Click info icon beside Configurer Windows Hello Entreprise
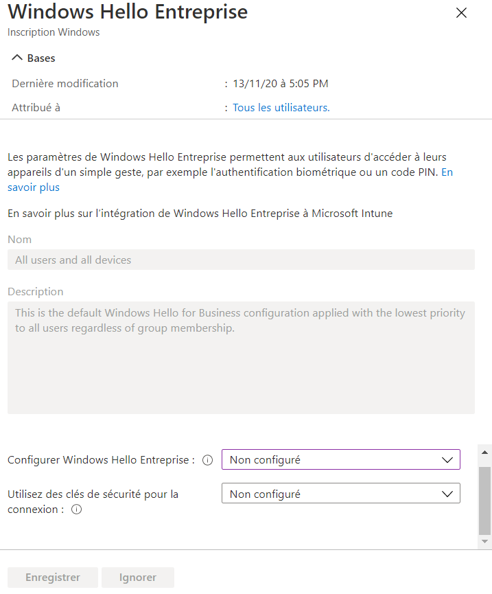Image resolution: width=492 pixels, height=594 pixels. pos(207,460)
